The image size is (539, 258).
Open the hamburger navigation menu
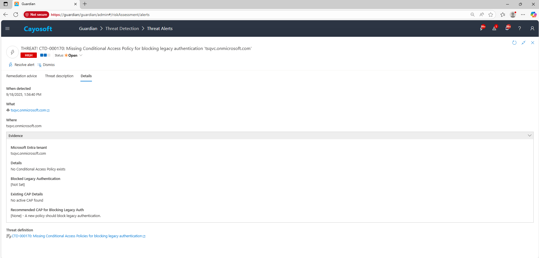(x=8, y=28)
